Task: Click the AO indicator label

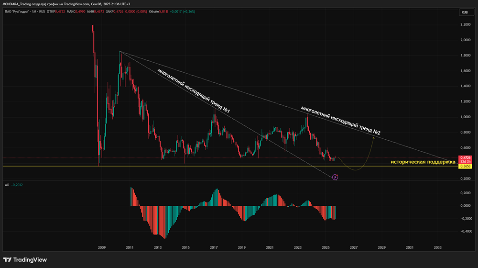Action: tap(7, 185)
